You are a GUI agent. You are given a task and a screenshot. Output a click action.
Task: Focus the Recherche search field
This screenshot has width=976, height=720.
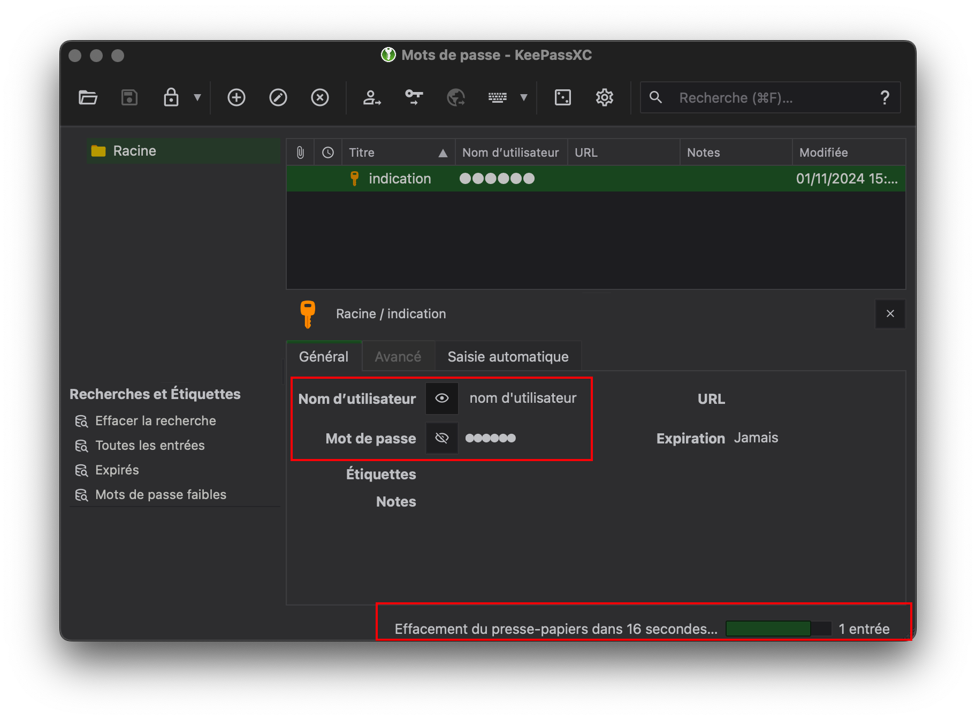coord(771,98)
